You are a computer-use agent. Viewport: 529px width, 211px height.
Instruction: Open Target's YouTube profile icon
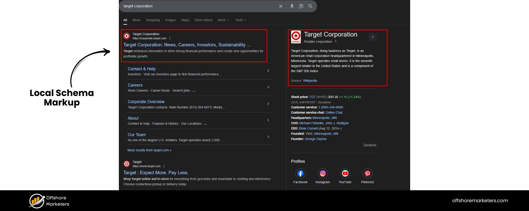click(x=345, y=173)
